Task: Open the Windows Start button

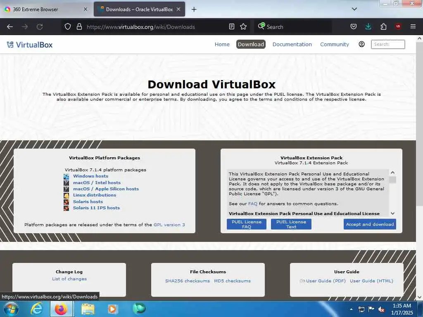Action: (x=11, y=309)
